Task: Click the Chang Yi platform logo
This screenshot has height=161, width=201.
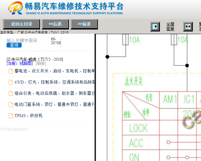Action: pos(15,8)
